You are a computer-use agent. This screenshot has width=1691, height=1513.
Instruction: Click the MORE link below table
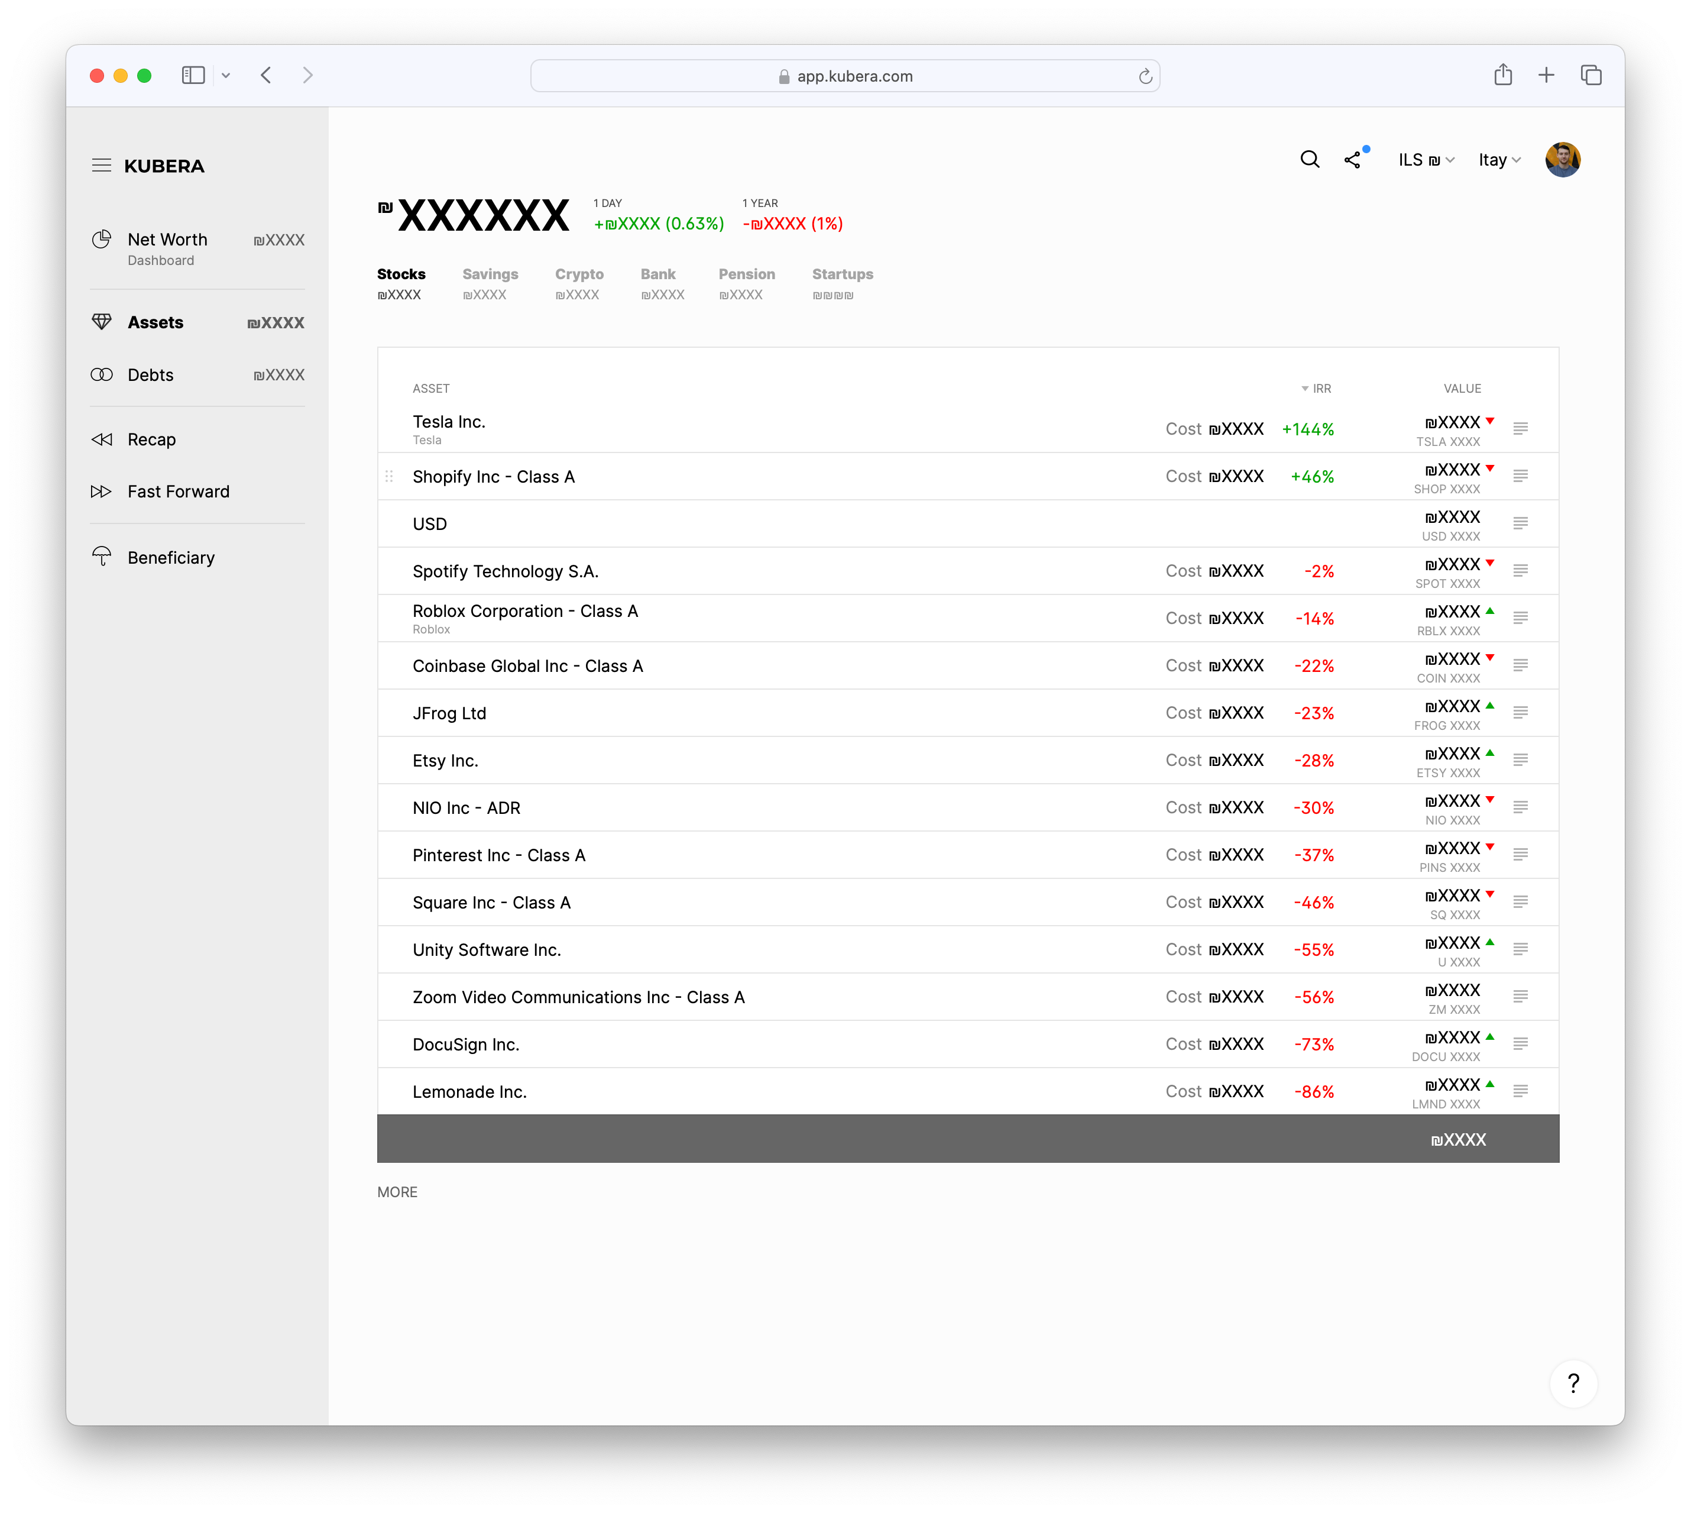click(397, 1191)
